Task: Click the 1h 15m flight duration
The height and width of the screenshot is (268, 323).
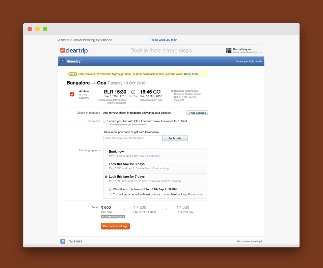Action: [x=133, y=96]
